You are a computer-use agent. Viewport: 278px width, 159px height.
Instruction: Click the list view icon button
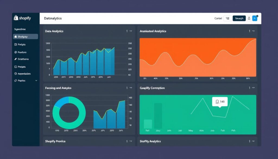[228, 18]
